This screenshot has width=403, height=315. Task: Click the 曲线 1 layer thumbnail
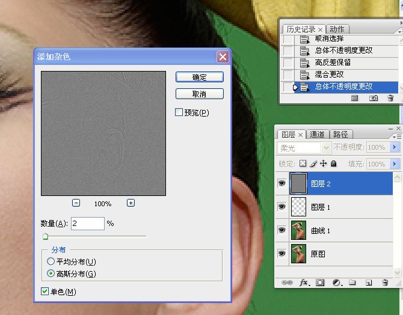pyautogui.click(x=298, y=230)
